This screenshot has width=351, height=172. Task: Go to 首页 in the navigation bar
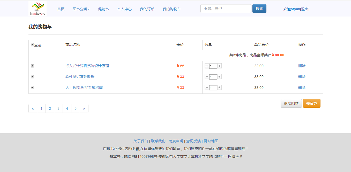click(x=61, y=9)
